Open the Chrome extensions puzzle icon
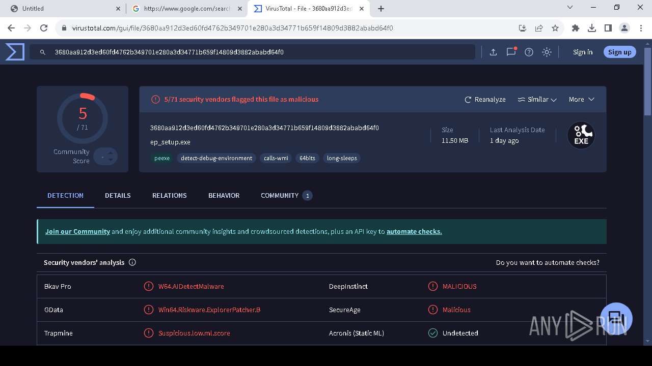Image resolution: width=652 pixels, height=366 pixels. pos(576,28)
